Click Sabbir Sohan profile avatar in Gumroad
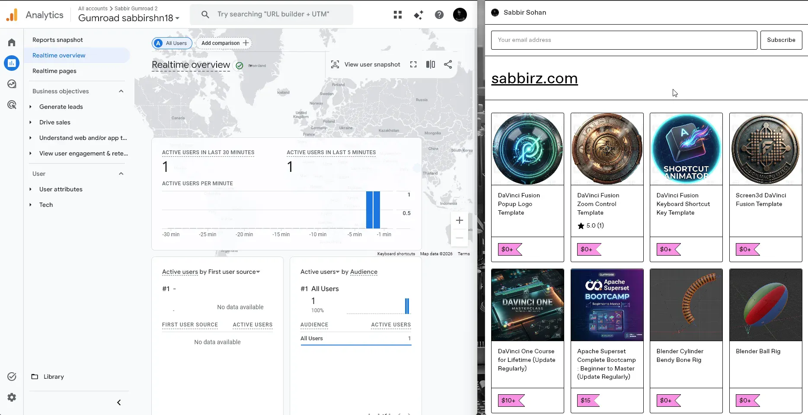 pyautogui.click(x=495, y=13)
